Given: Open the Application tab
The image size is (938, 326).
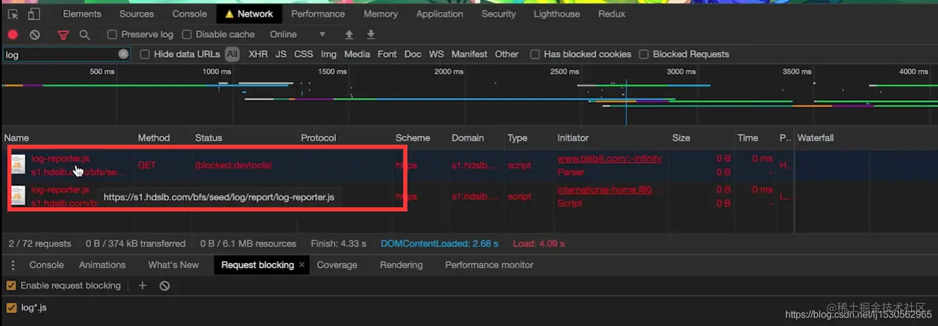Looking at the screenshot, I should click(439, 14).
